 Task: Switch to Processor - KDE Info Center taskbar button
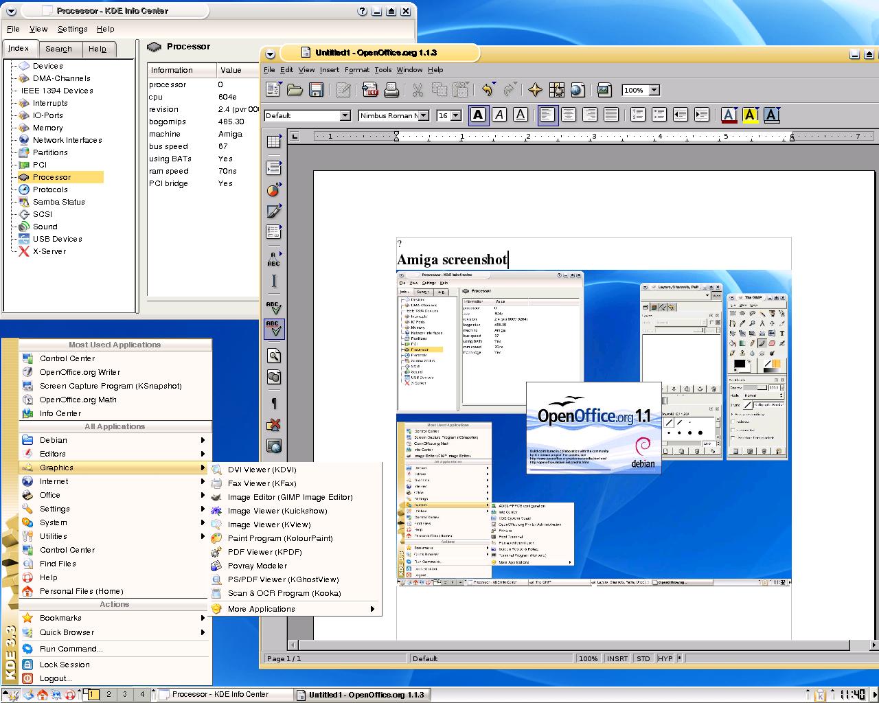pyautogui.click(x=224, y=695)
